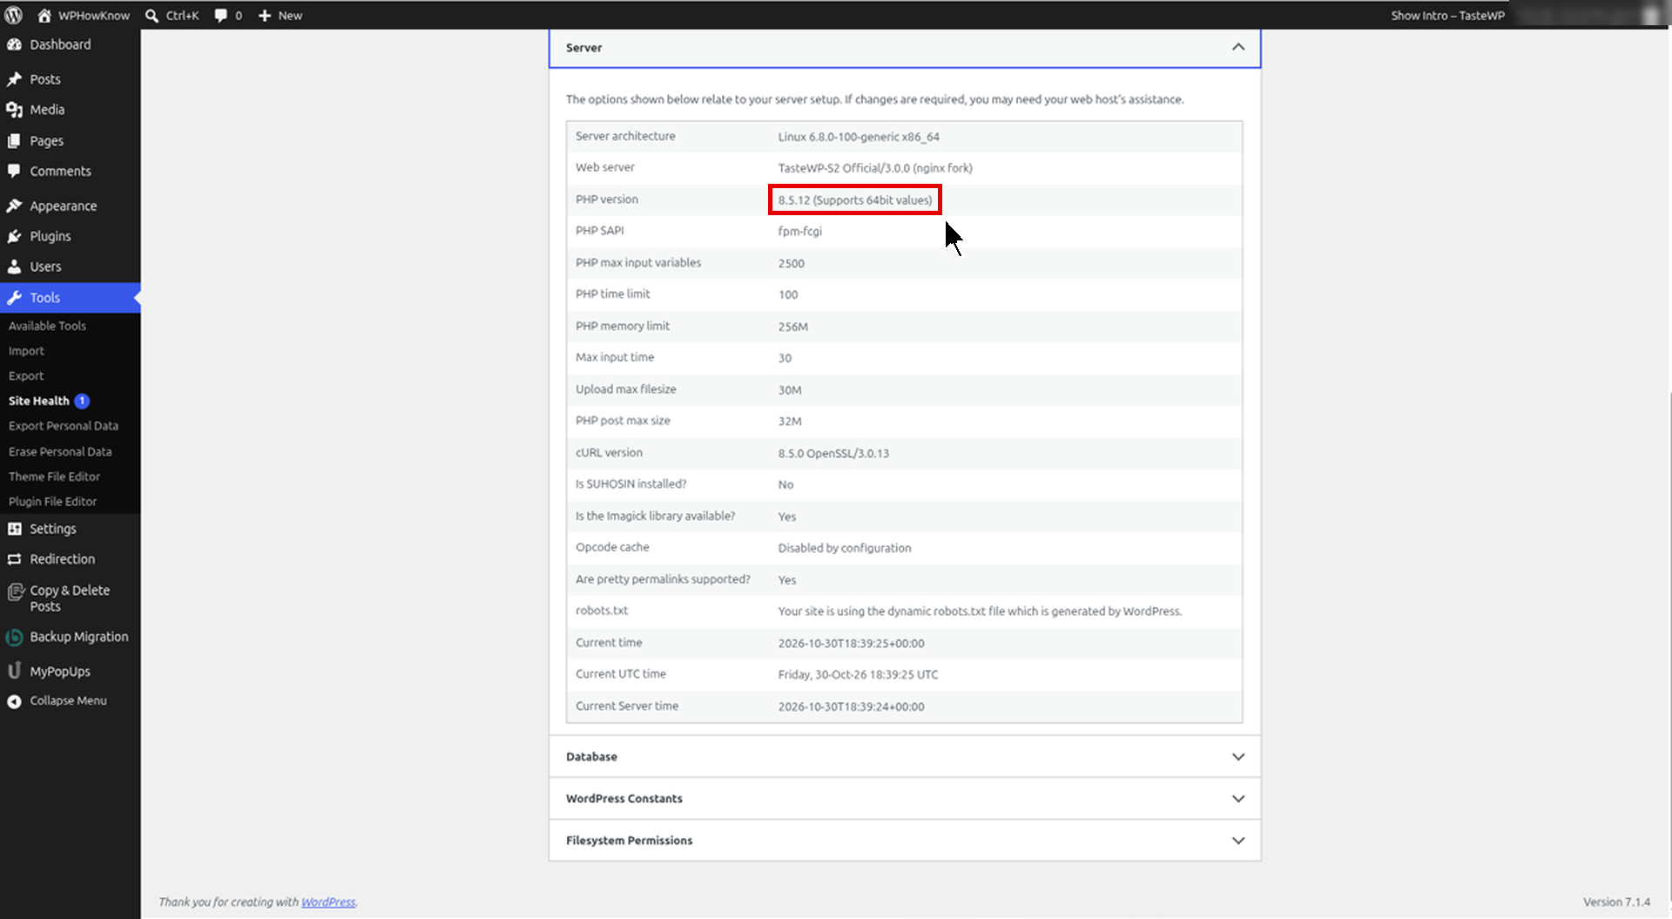The height and width of the screenshot is (919, 1672).
Task: Click the plus icon beside New
Action: [265, 16]
